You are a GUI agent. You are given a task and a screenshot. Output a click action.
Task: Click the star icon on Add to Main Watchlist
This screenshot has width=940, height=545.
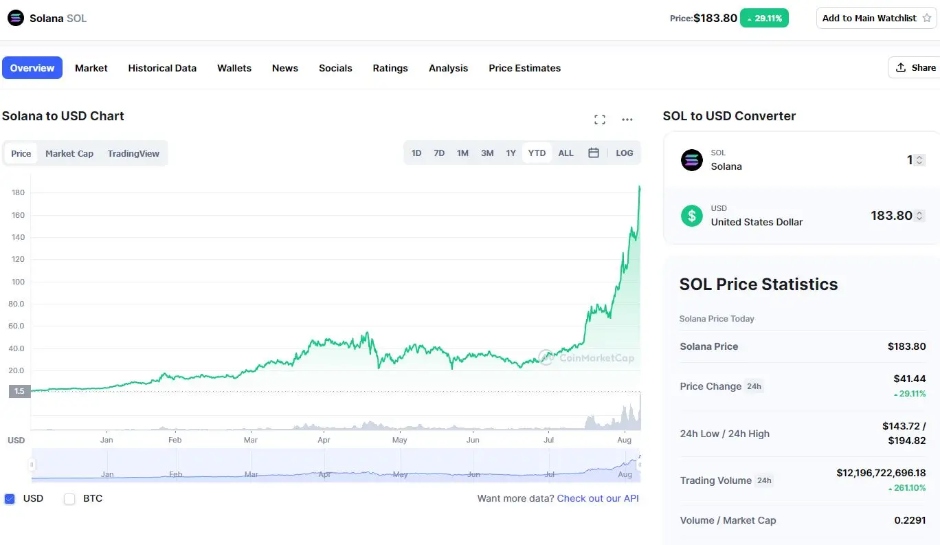[926, 18]
